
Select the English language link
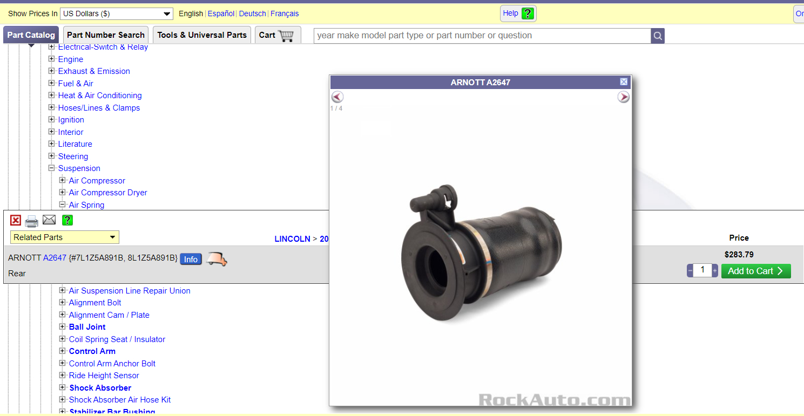[x=191, y=13]
